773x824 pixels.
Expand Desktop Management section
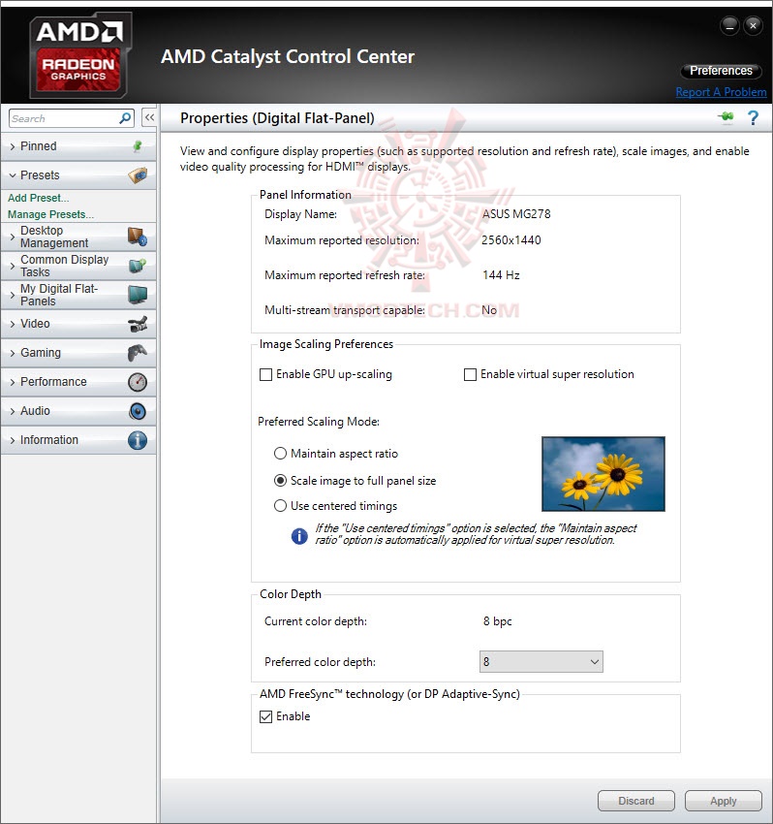[x=12, y=237]
